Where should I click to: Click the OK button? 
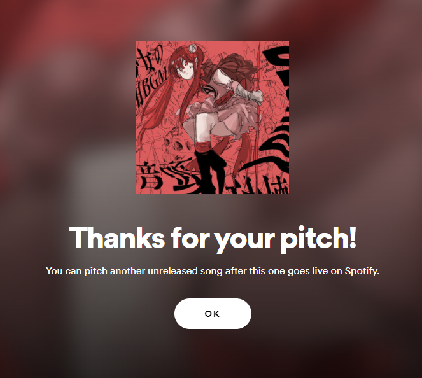coord(213,314)
